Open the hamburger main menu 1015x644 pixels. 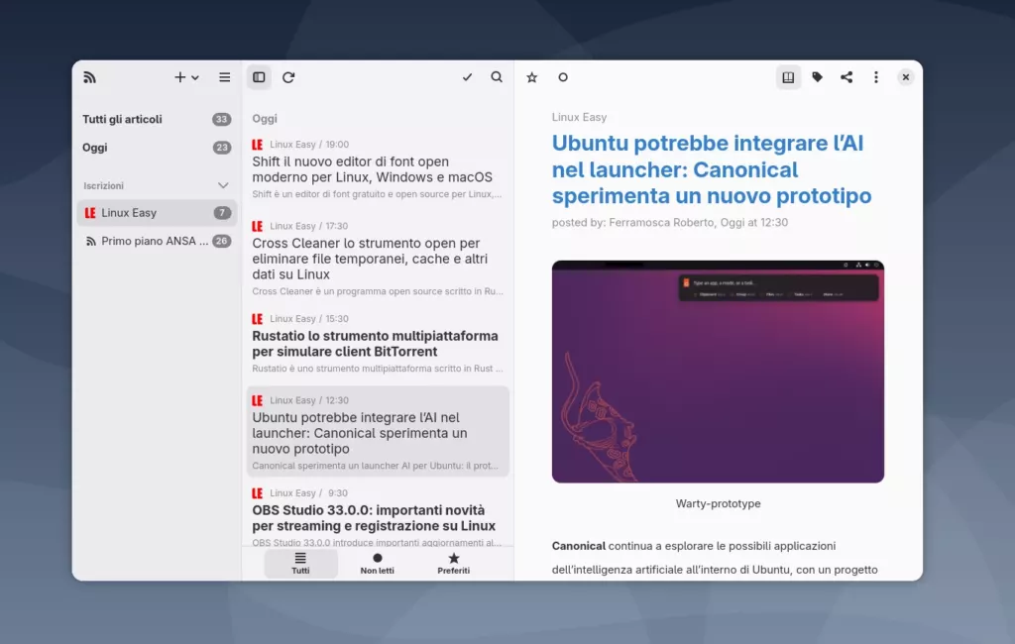[225, 77]
